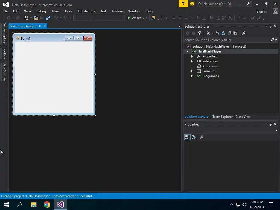Click the Save All toolbar icon

pyautogui.click(x=48, y=18)
